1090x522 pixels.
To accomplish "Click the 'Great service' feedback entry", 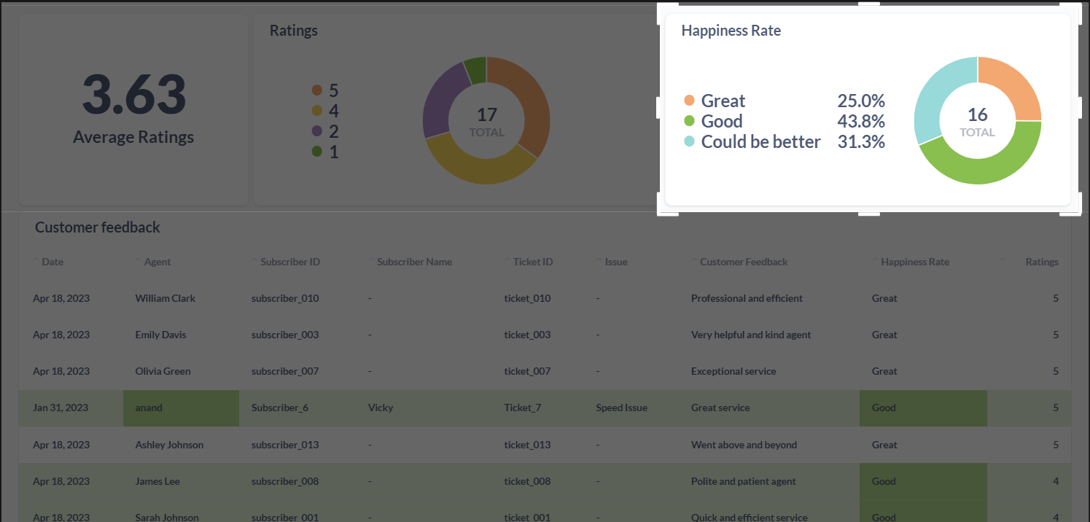I will pos(720,408).
